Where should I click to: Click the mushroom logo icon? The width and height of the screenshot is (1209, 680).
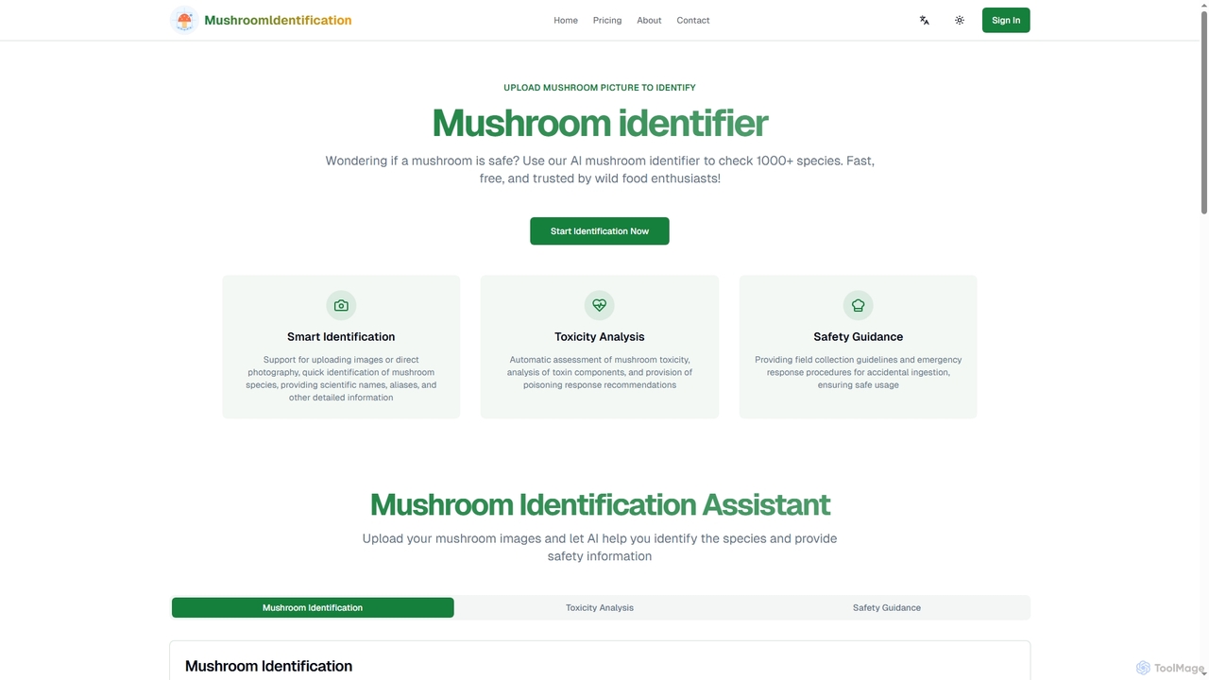pyautogui.click(x=184, y=20)
